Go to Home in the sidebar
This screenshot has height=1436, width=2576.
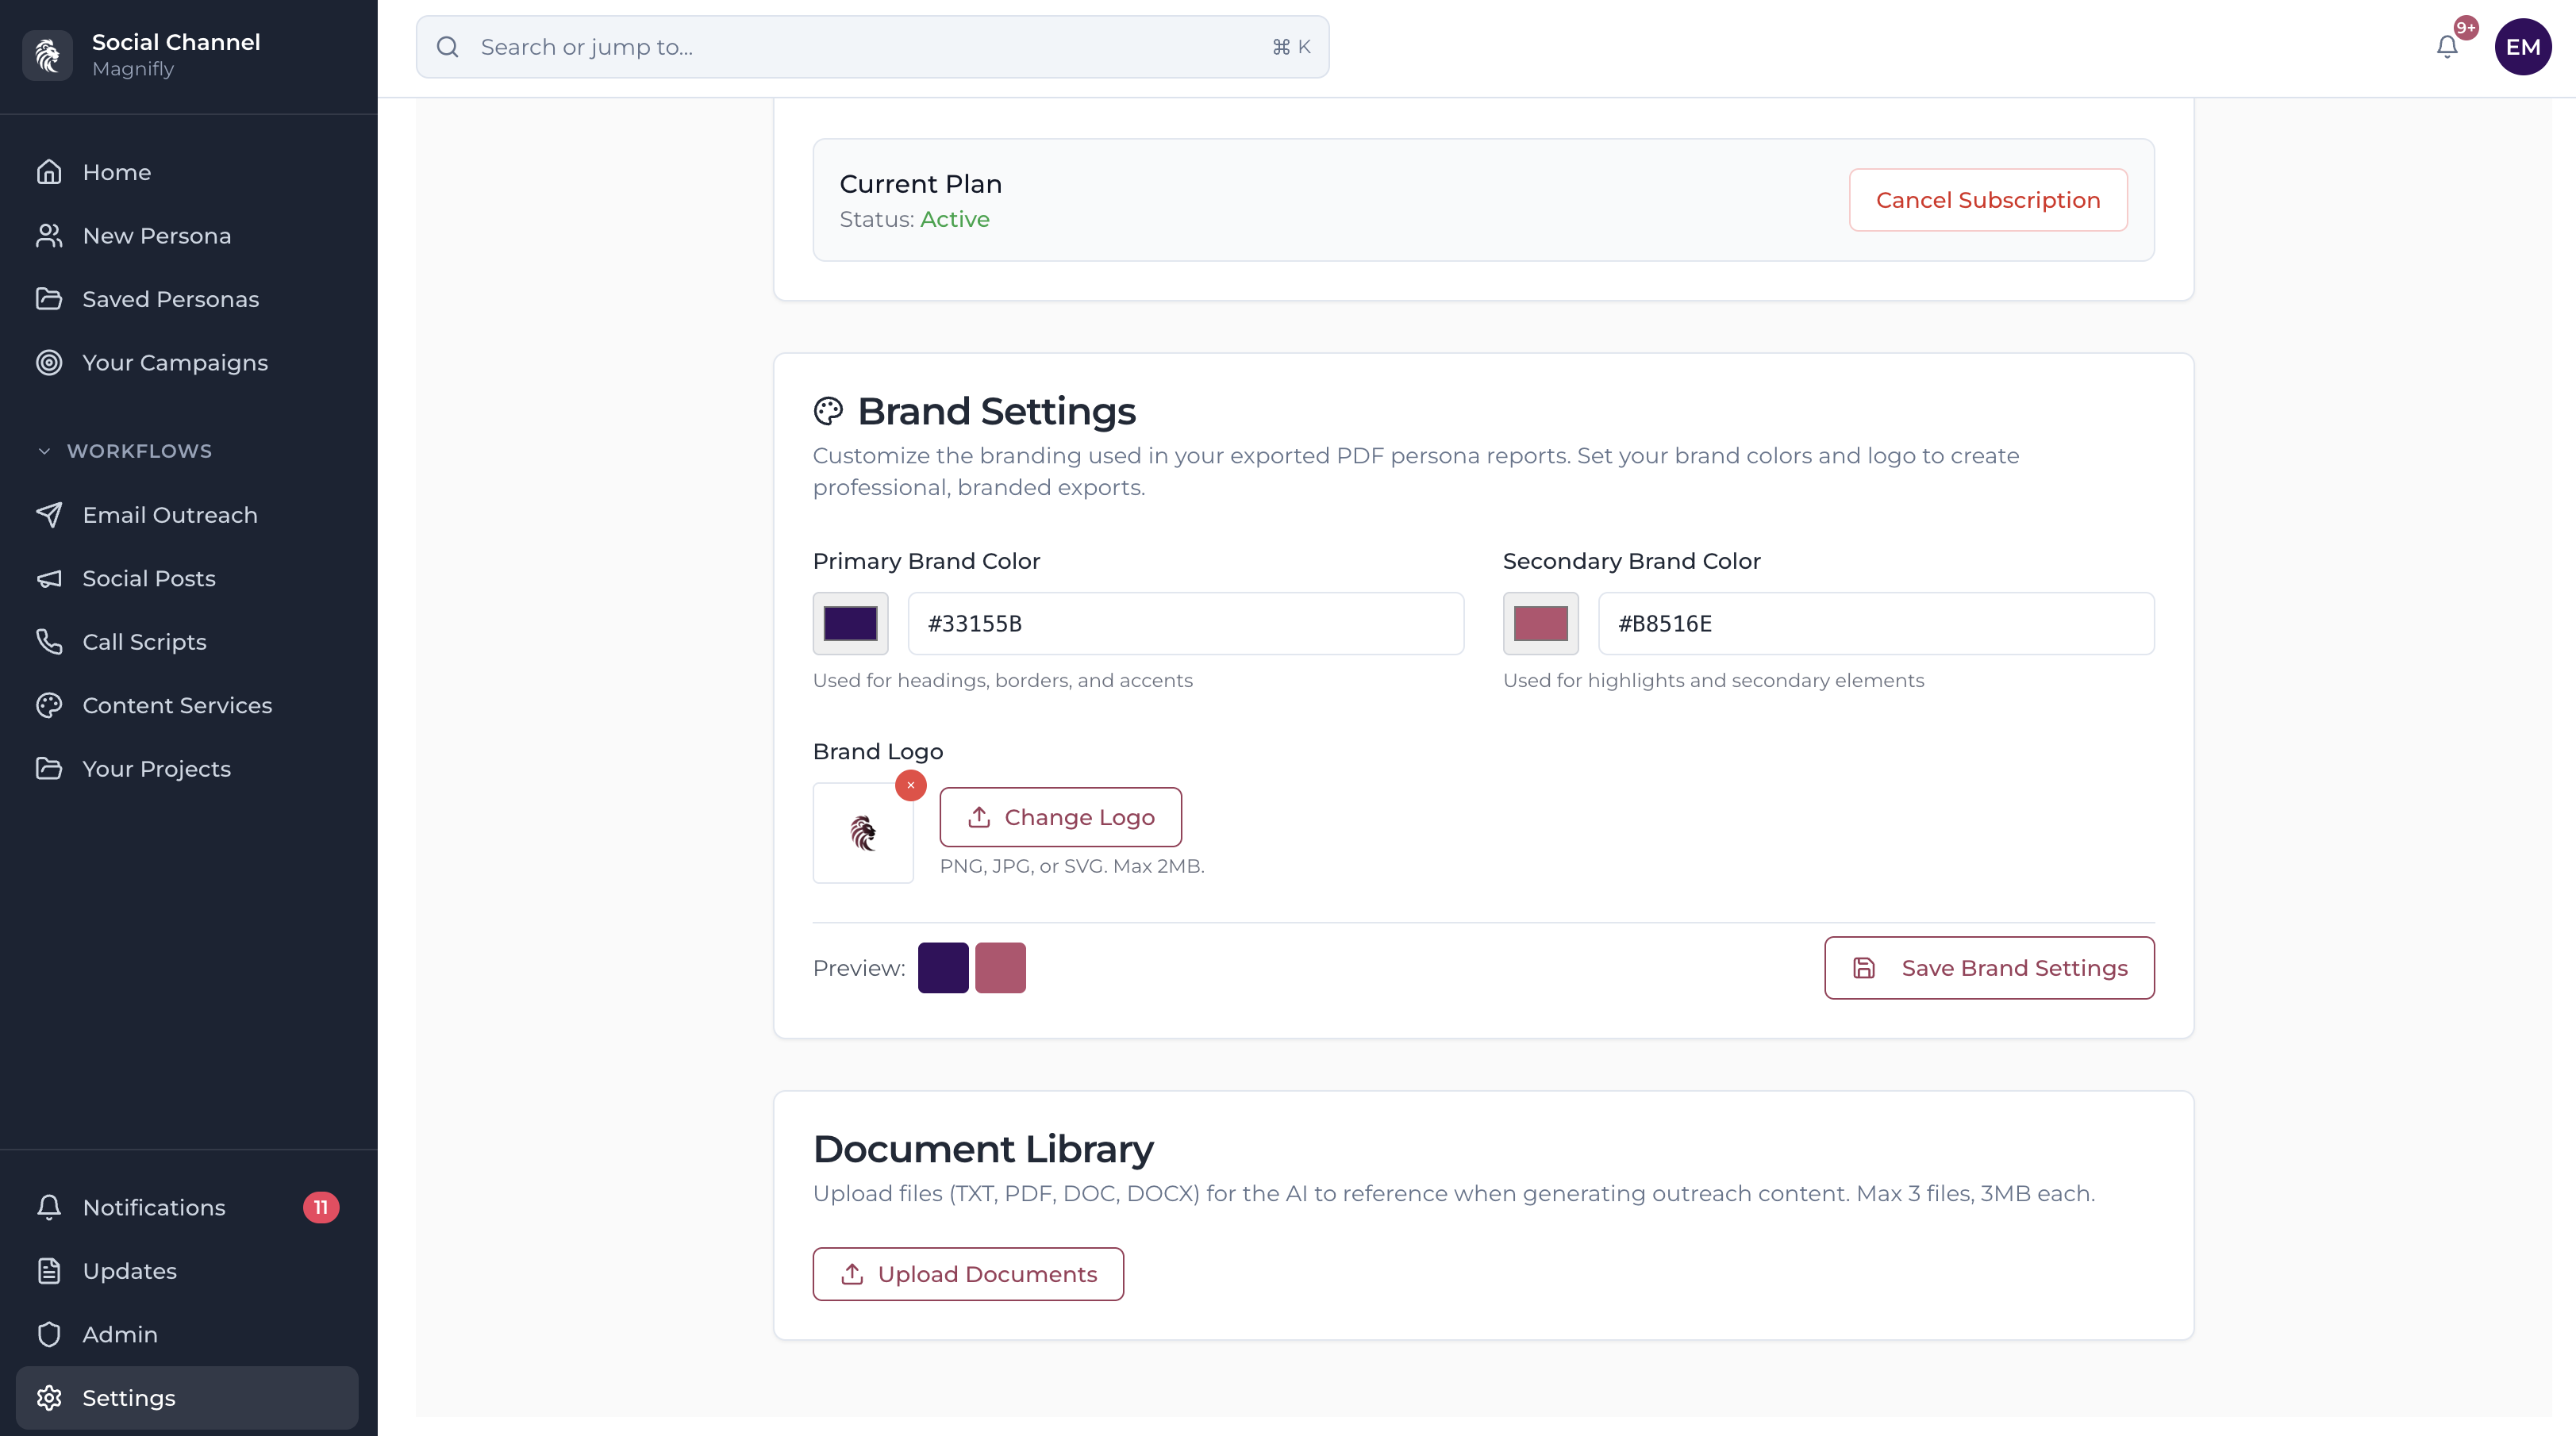click(116, 171)
